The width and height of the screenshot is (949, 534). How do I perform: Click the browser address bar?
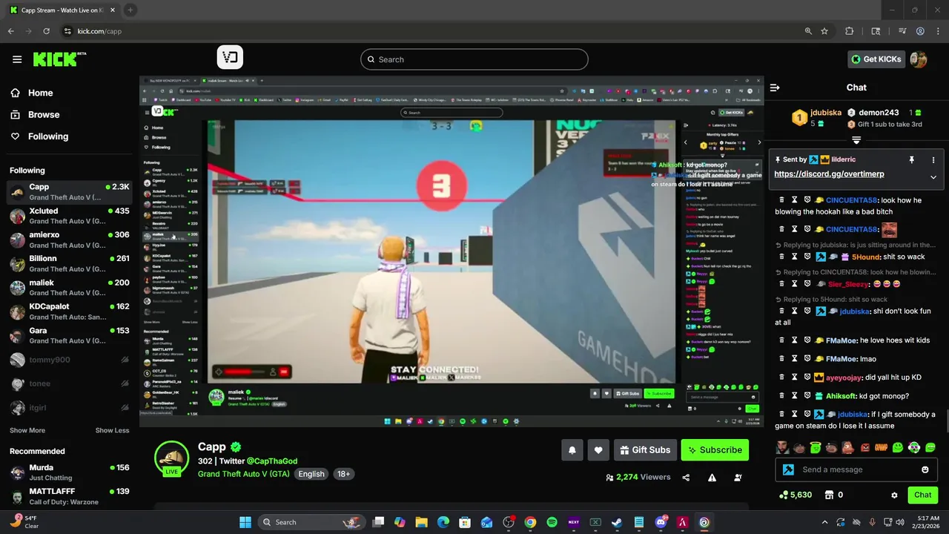click(430, 31)
